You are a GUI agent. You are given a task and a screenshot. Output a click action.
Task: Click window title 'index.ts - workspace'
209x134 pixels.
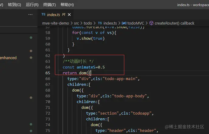(x=193, y=5)
